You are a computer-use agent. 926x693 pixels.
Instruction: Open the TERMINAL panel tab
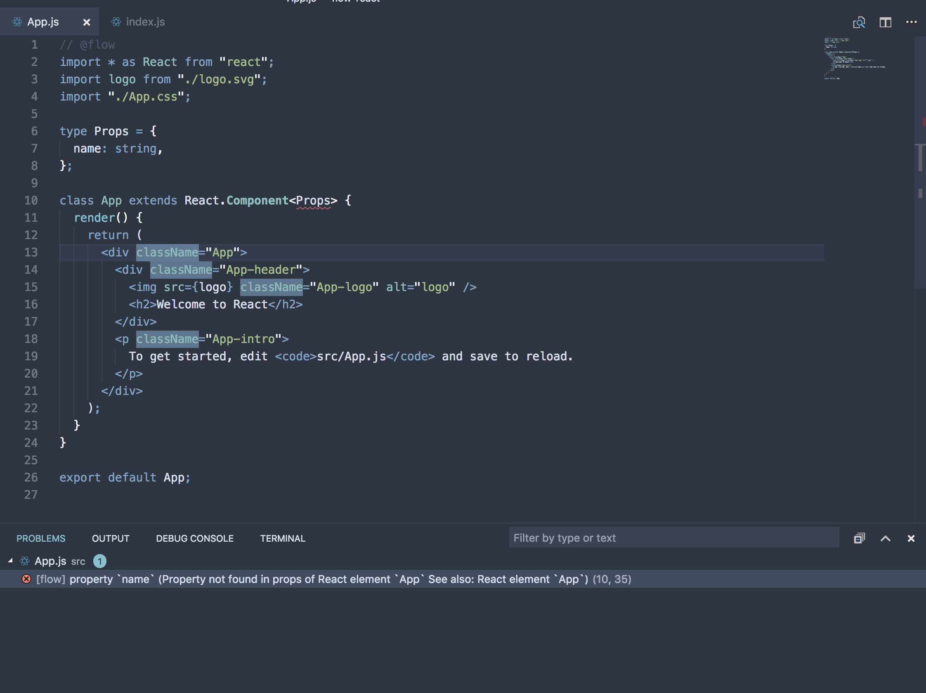283,538
